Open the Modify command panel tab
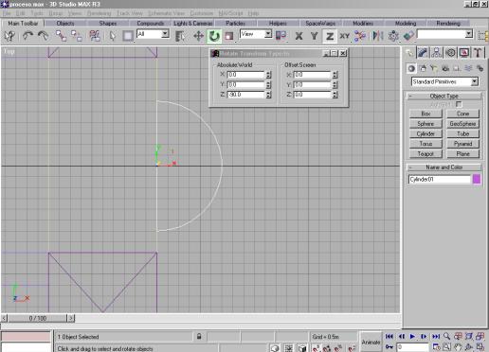Viewport: 489px width, 352px height. click(423, 53)
